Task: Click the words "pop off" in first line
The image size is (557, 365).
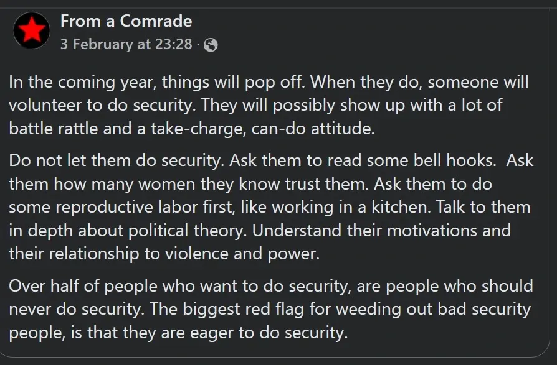Action: (x=274, y=82)
